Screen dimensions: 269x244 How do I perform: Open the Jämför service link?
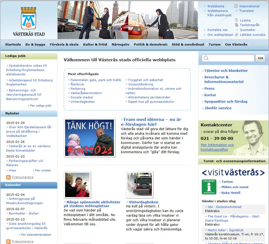coord(218,108)
